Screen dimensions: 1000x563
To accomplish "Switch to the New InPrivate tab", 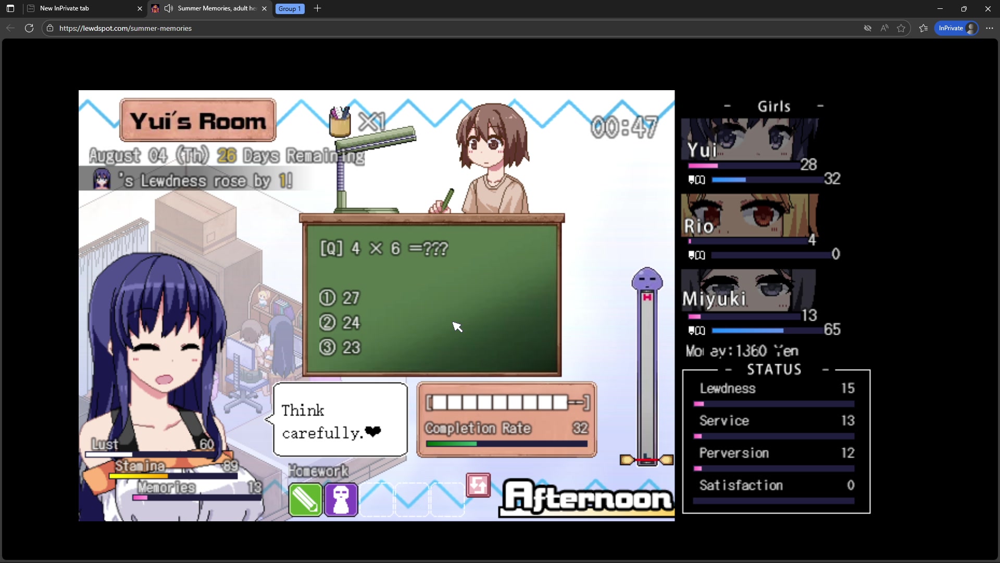I will pos(83,8).
